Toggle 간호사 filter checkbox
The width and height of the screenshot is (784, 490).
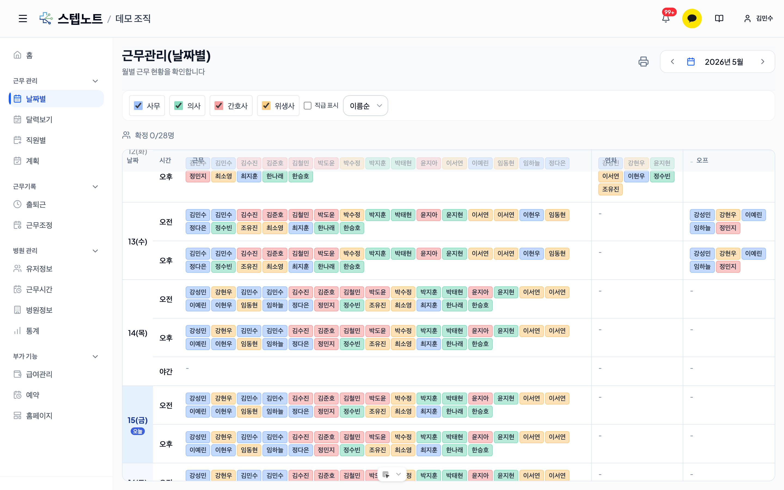(x=219, y=106)
